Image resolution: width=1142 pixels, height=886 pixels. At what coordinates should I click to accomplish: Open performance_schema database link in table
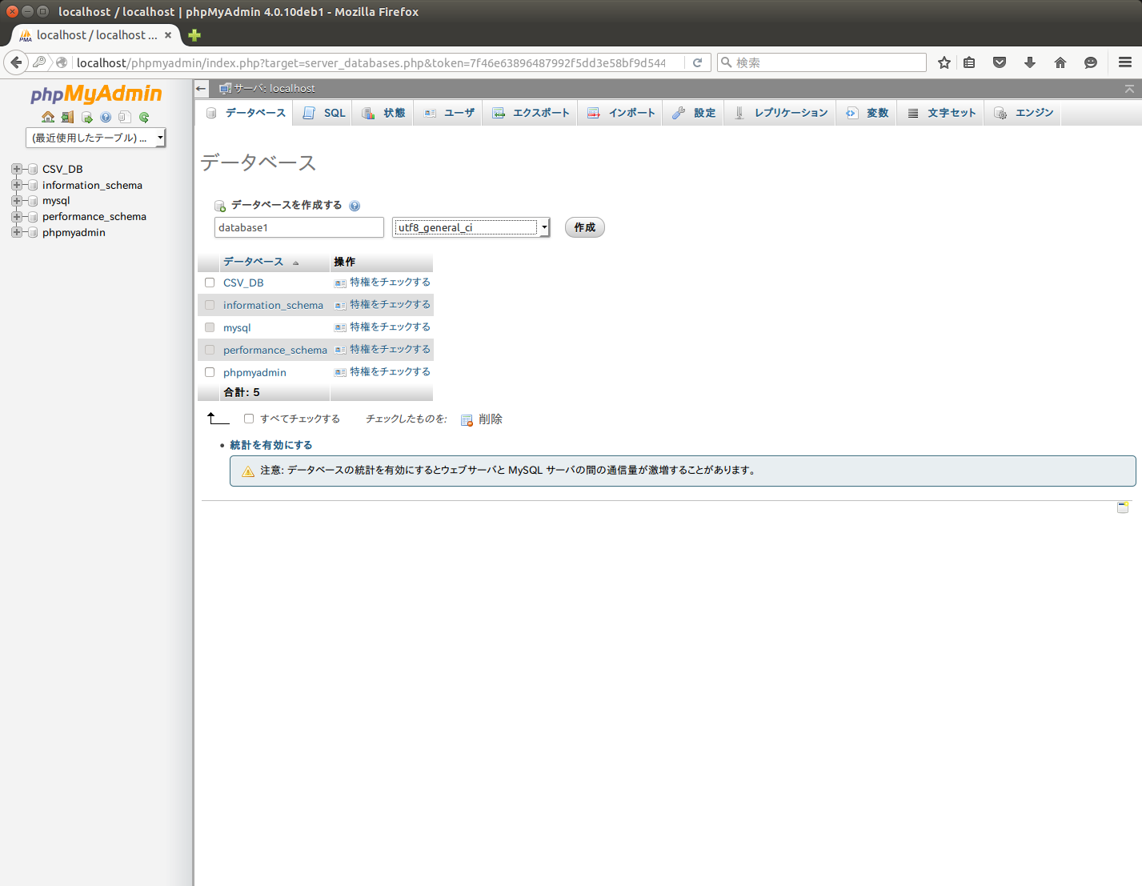(275, 350)
